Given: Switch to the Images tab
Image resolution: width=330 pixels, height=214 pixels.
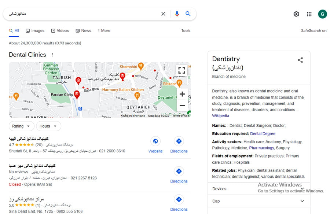Looking at the screenshot, I should point(35,31).
